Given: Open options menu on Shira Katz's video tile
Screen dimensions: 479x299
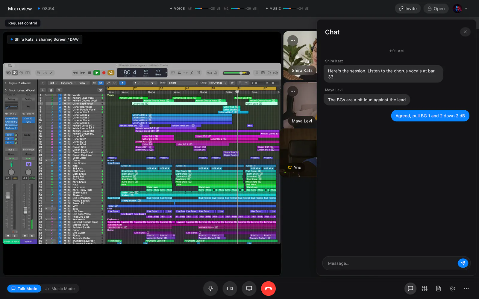Looking at the screenshot, I should tap(292, 40).
